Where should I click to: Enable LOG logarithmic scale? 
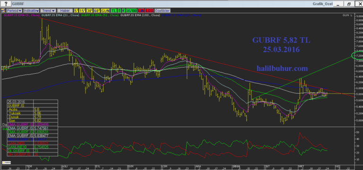point(149,11)
